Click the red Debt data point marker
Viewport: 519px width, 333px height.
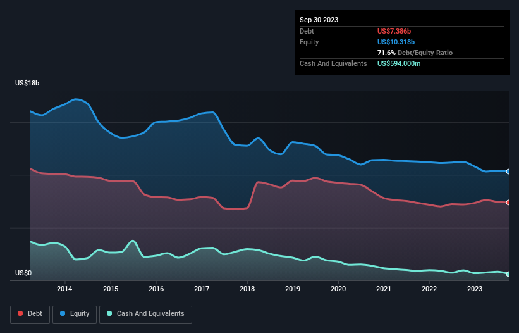[x=508, y=203]
